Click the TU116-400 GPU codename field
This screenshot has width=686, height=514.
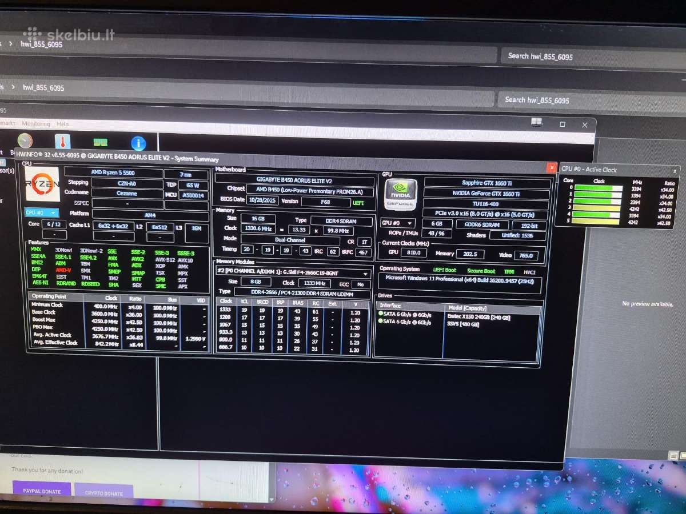(487, 204)
